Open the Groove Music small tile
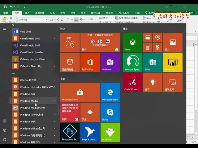Viewport: 198px width, 148px height. 158,37
